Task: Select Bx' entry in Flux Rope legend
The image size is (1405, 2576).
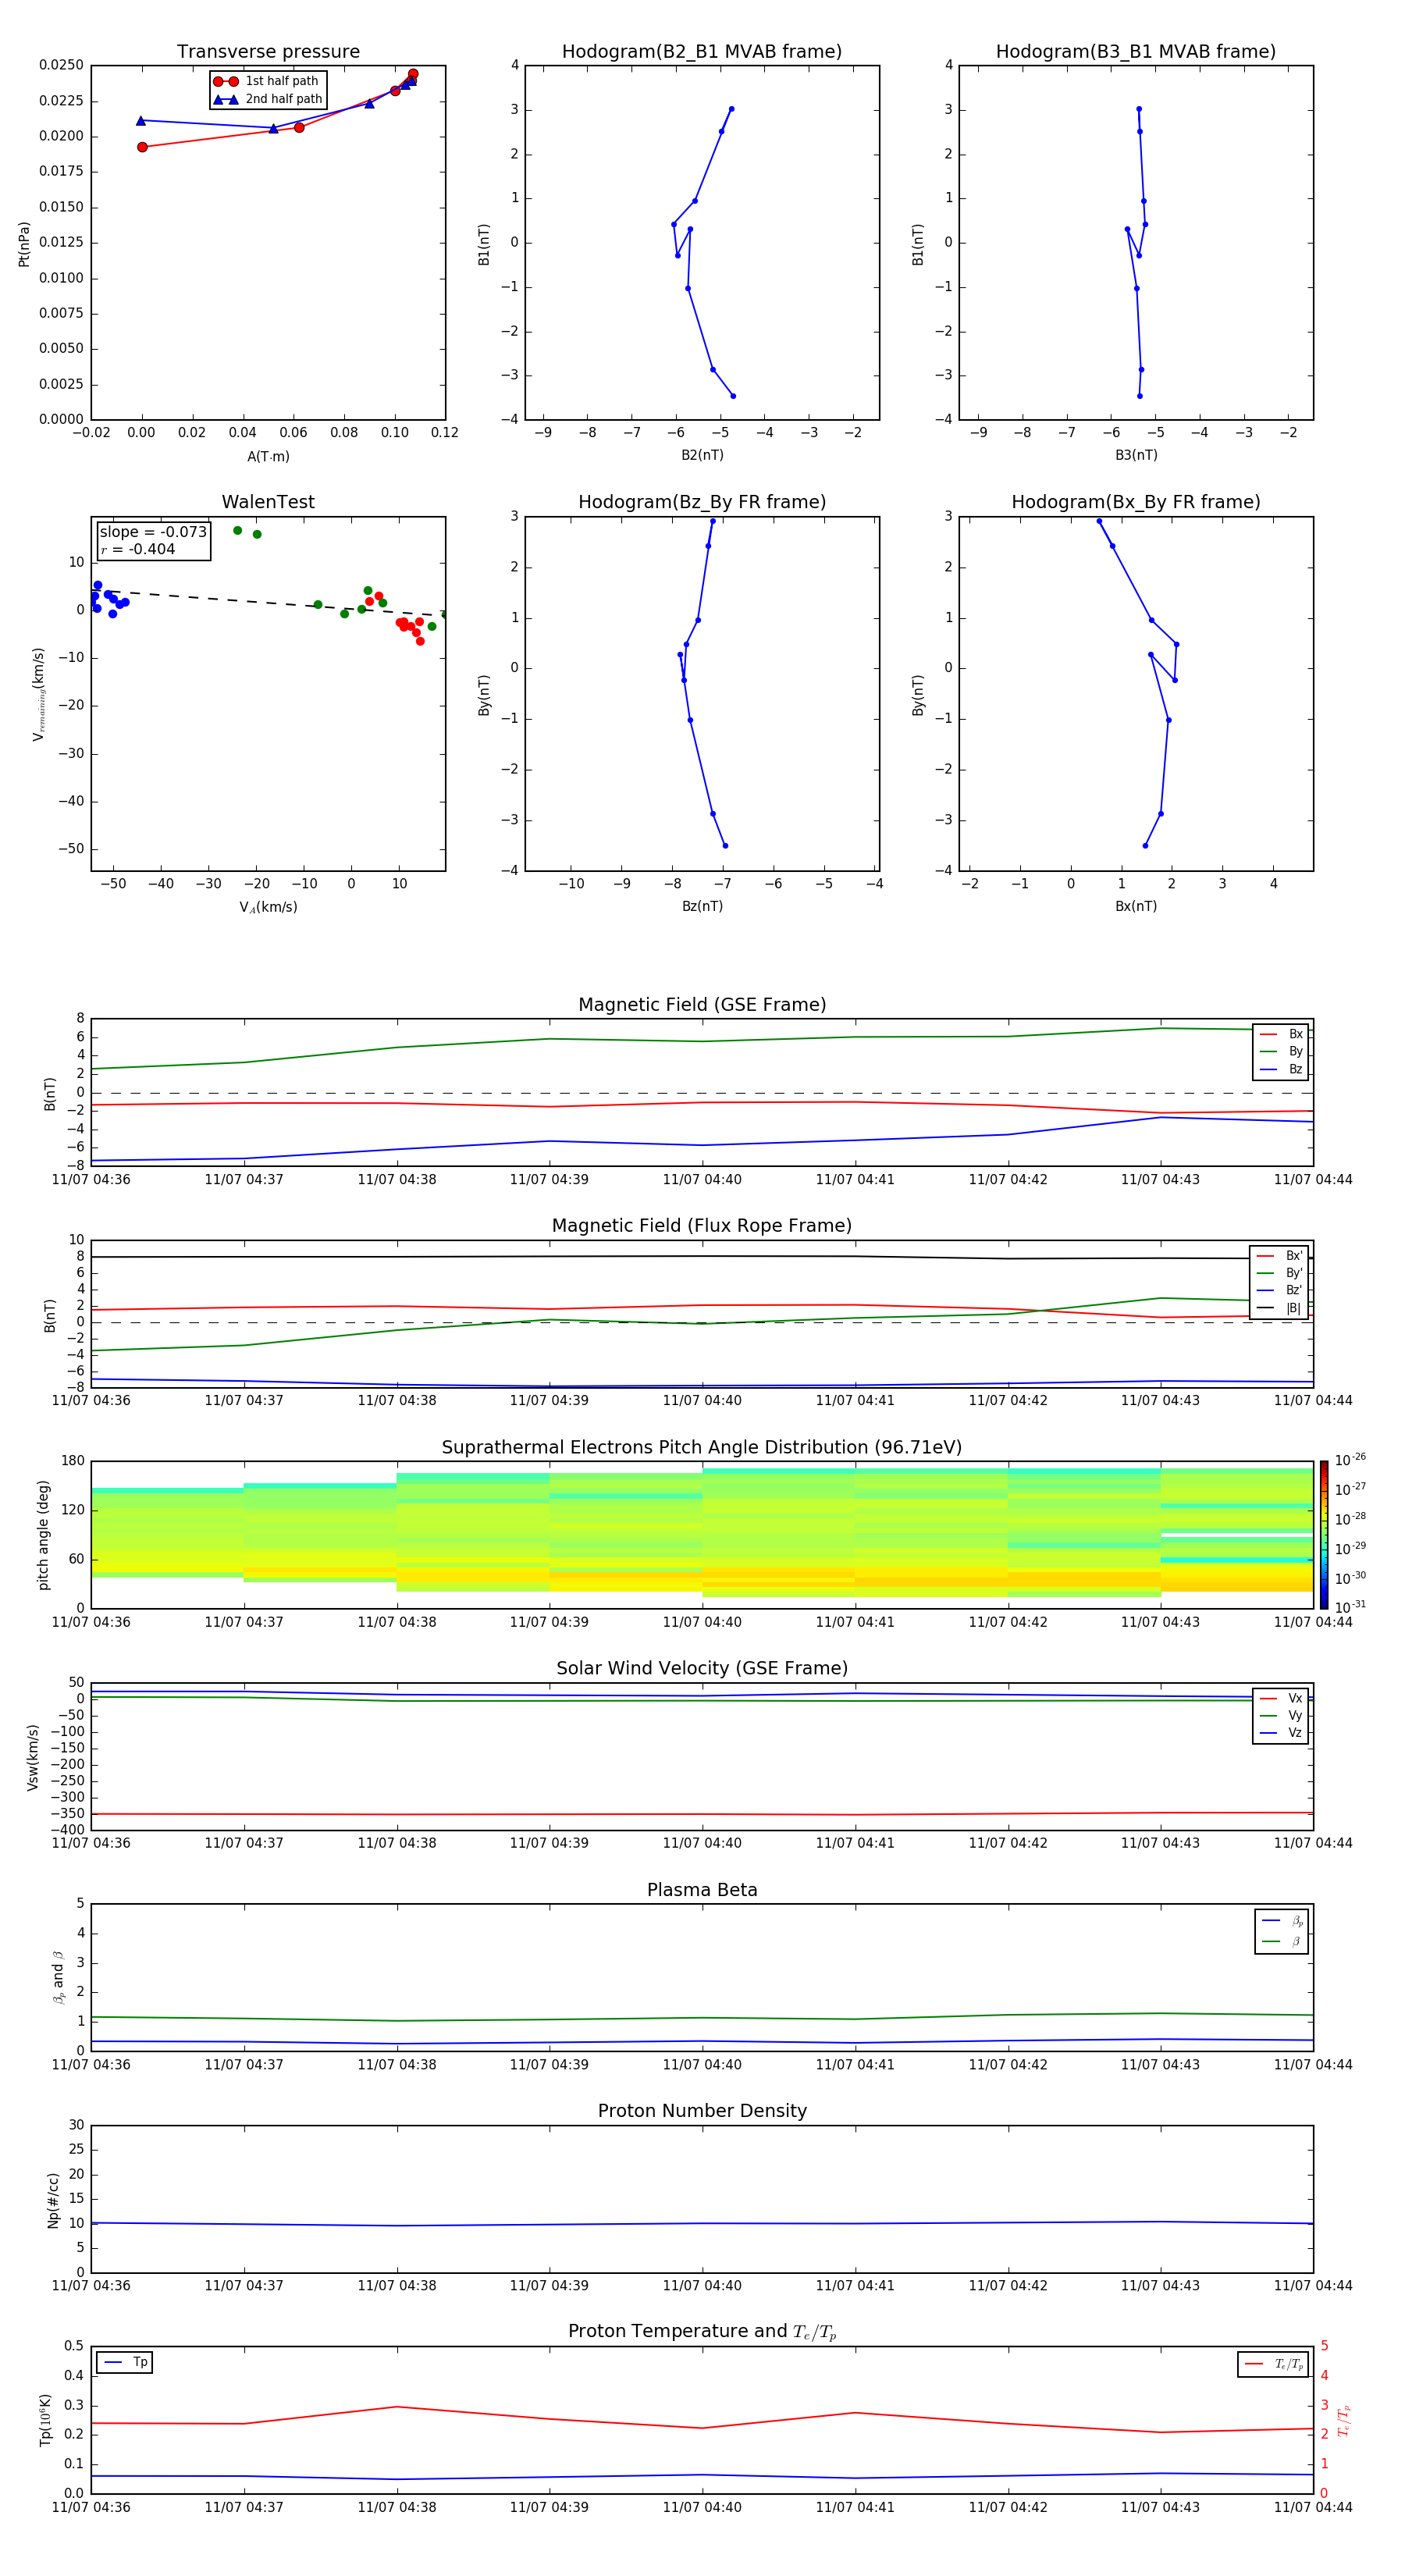Action: coord(1279,1256)
